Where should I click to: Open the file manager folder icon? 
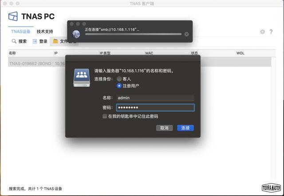[x=55, y=41]
